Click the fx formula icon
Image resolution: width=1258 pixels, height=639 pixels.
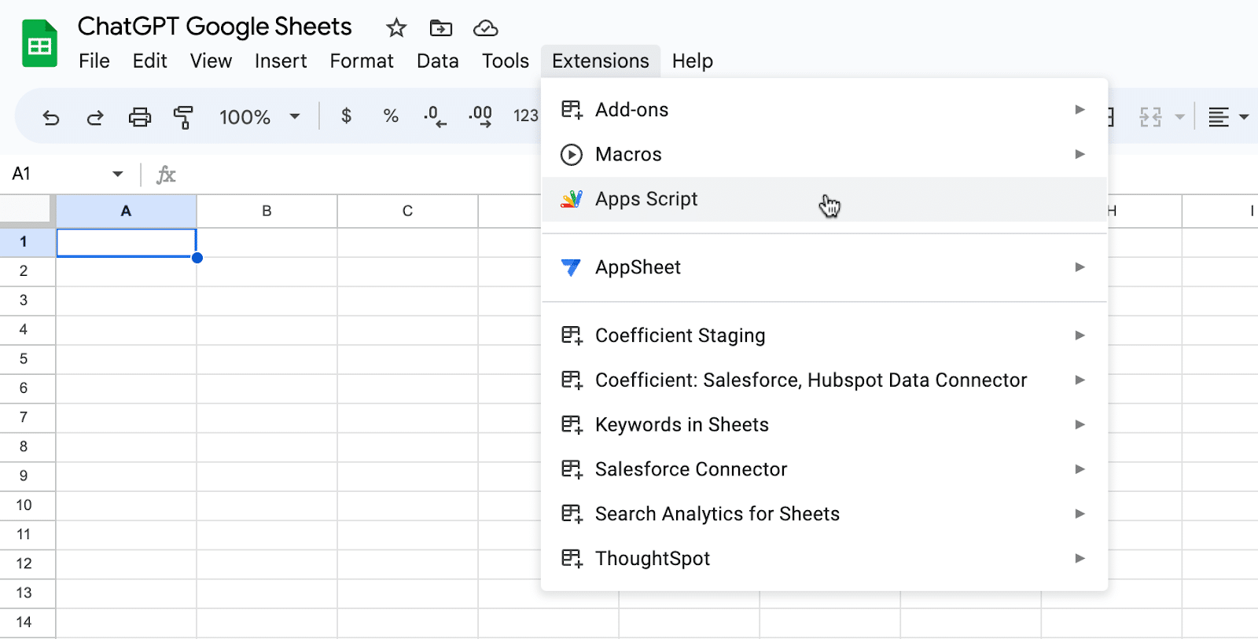(x=166, y=174)
